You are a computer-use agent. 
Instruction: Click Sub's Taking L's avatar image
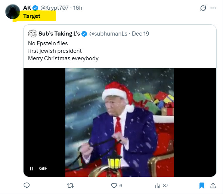coord(32,34)
